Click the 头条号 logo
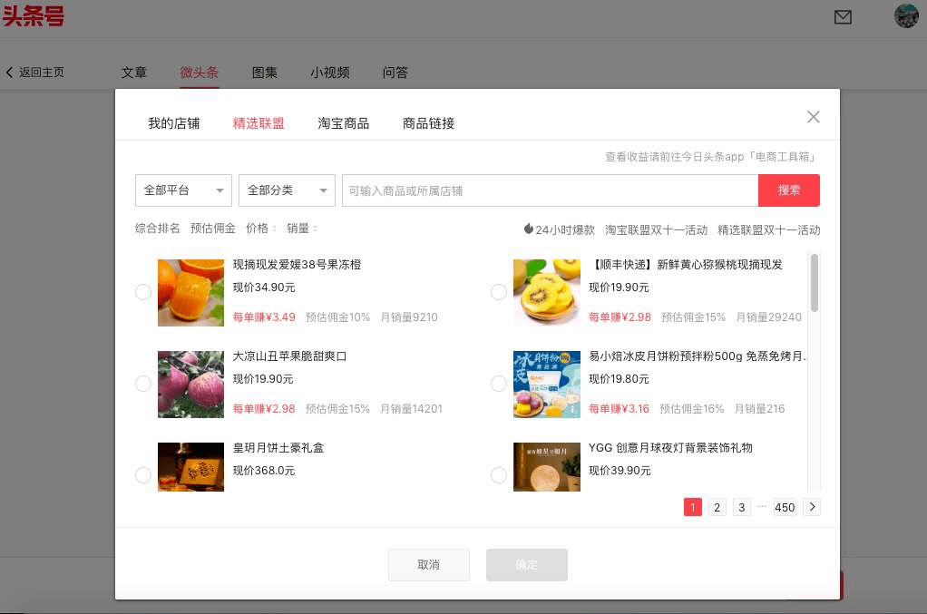Screen dimensions: 927x614 (x=33, y=16)
